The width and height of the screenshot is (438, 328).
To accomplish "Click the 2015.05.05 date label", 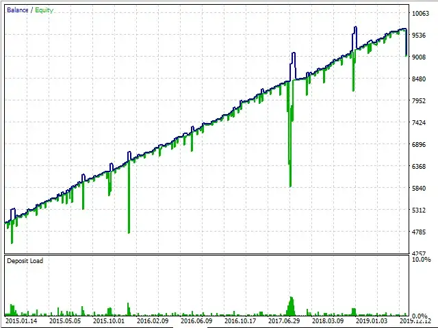I will [x=65, y=320].
